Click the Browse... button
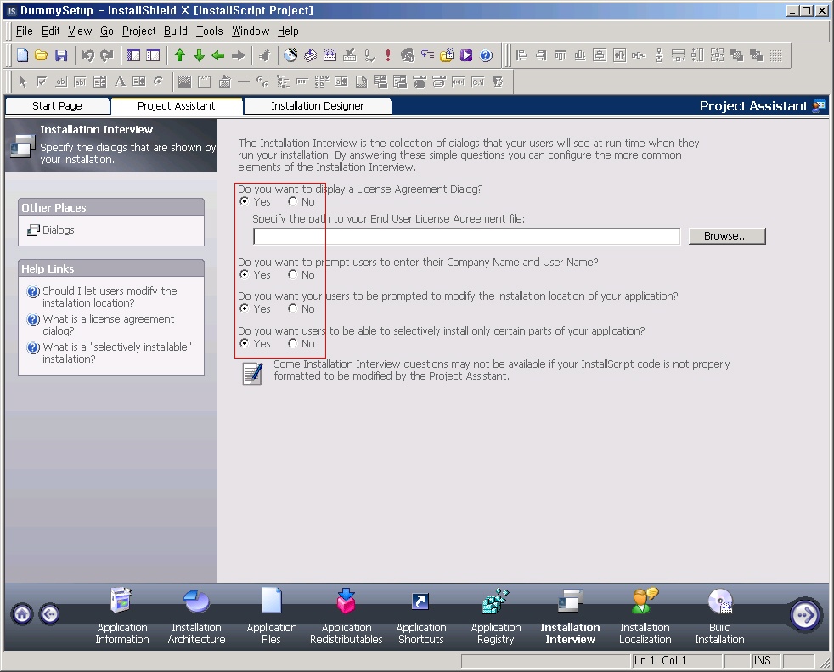834x672 pixels. (726, 235)
